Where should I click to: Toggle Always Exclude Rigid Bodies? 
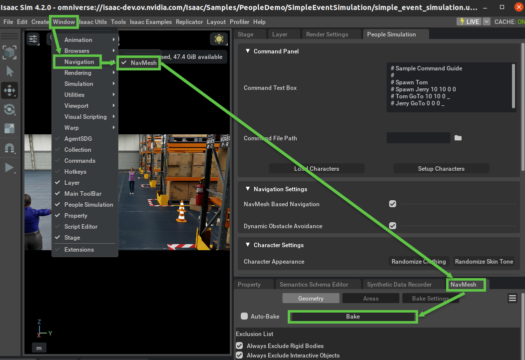239,346
